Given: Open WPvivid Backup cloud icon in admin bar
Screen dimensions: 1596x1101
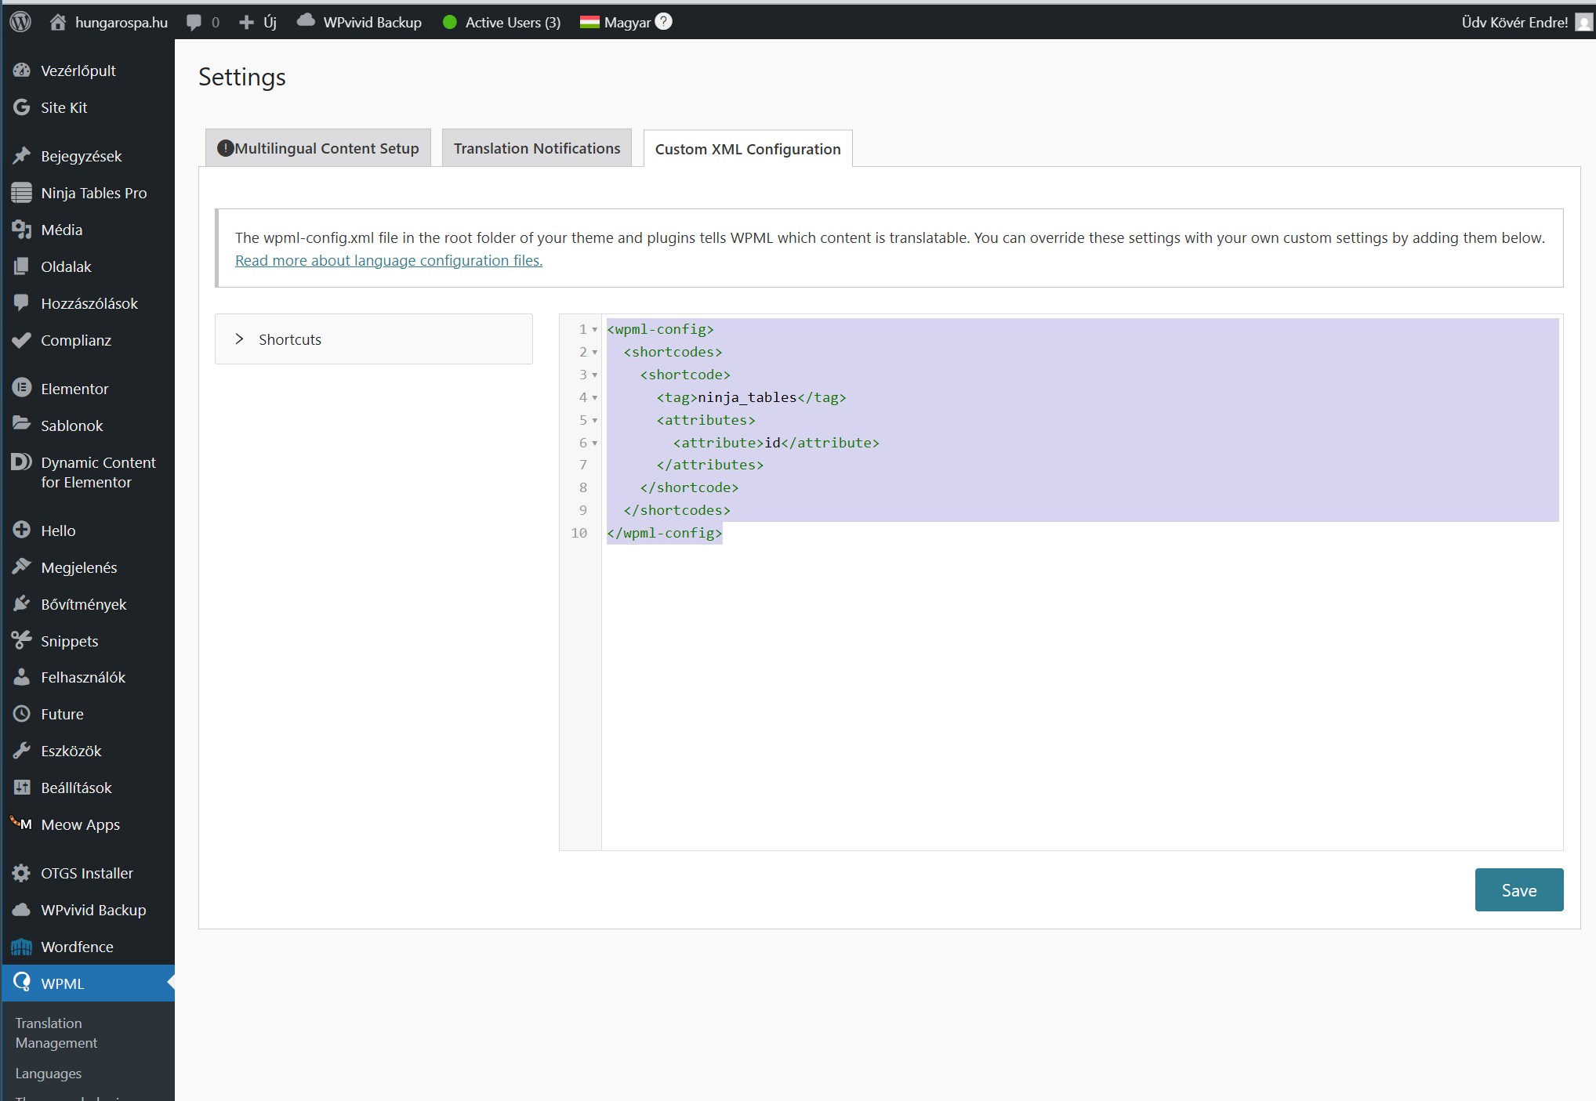Looking at the screenshot, I should tap(306, 21).
